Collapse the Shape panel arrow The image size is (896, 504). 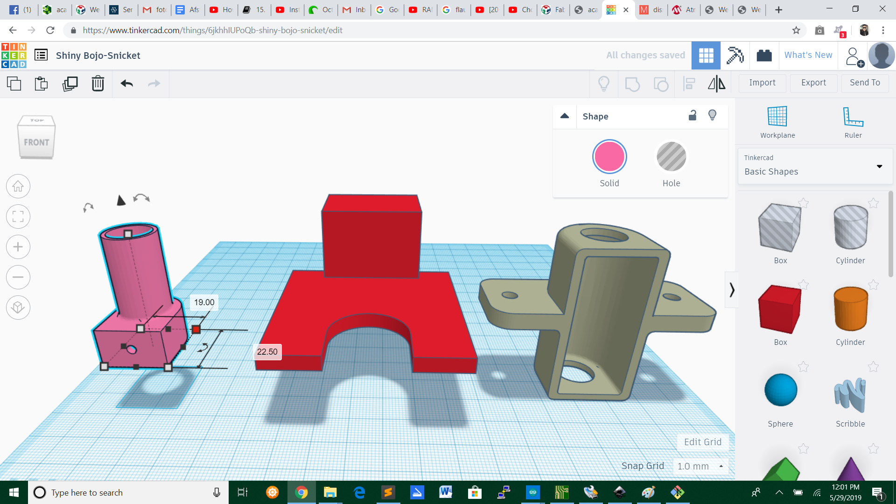(565, 116)
